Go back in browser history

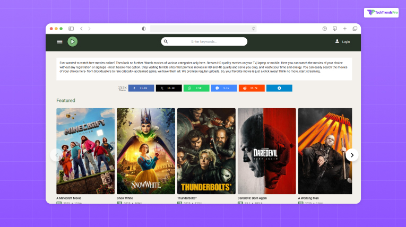[81, 29]
